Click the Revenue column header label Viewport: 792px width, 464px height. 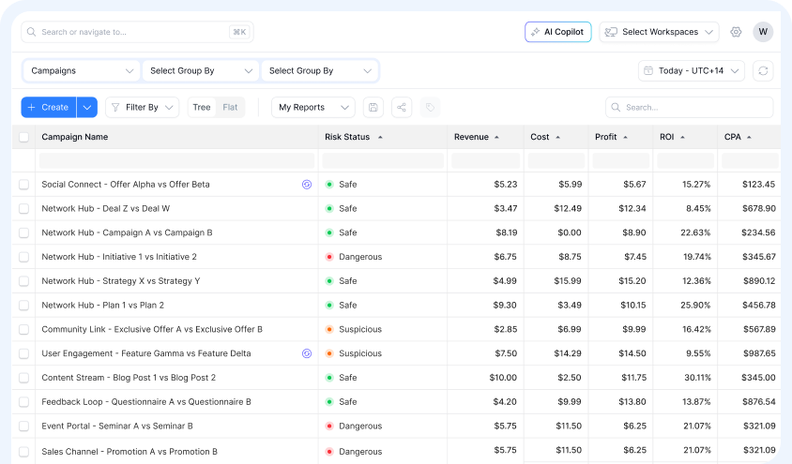[x=471, y=137]
